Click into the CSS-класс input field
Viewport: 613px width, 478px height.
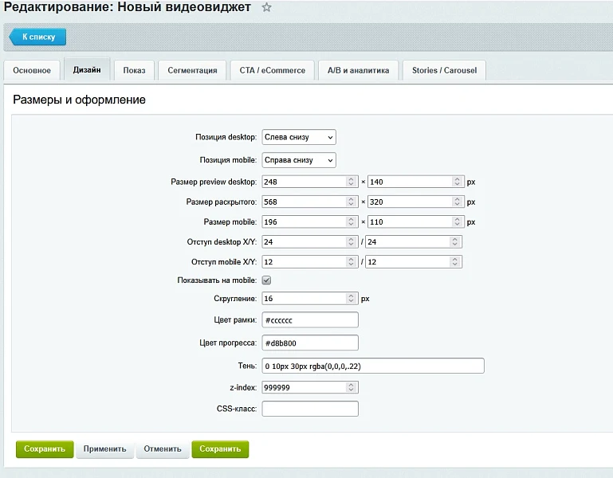coord(310,409)
